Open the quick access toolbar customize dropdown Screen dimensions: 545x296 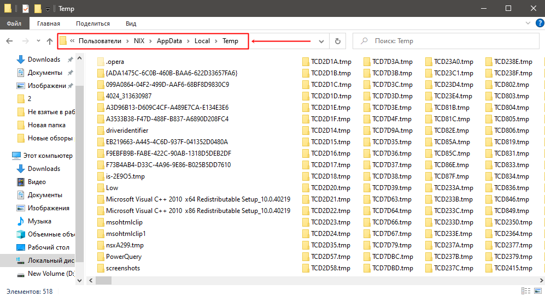[x=48, y=9]
